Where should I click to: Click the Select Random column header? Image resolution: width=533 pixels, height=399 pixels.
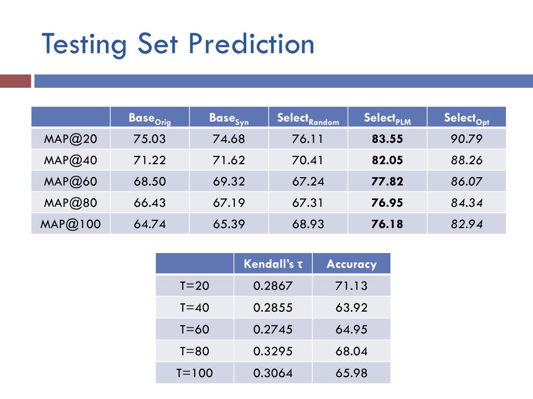308,118
